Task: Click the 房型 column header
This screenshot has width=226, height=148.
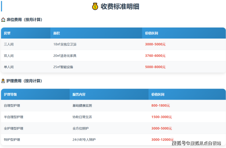Action: click(7, 33)
